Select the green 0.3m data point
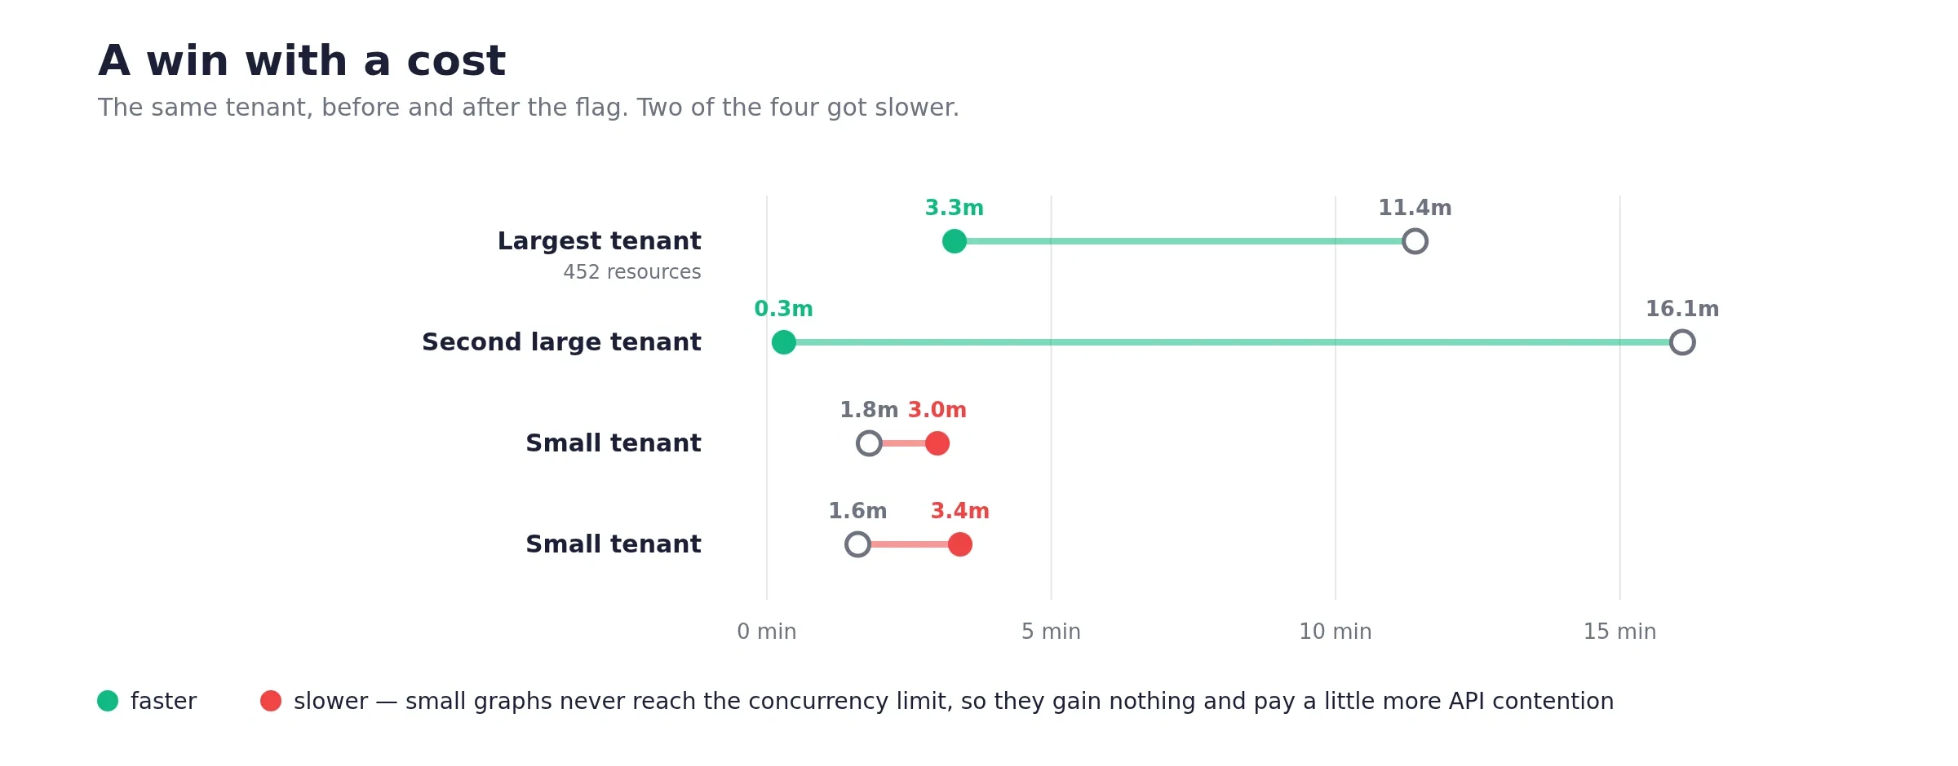 point(784,342)
